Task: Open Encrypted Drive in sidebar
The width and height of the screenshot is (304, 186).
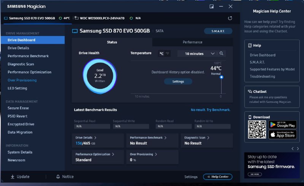Action: pyautogui.click(x=21, y=124)
